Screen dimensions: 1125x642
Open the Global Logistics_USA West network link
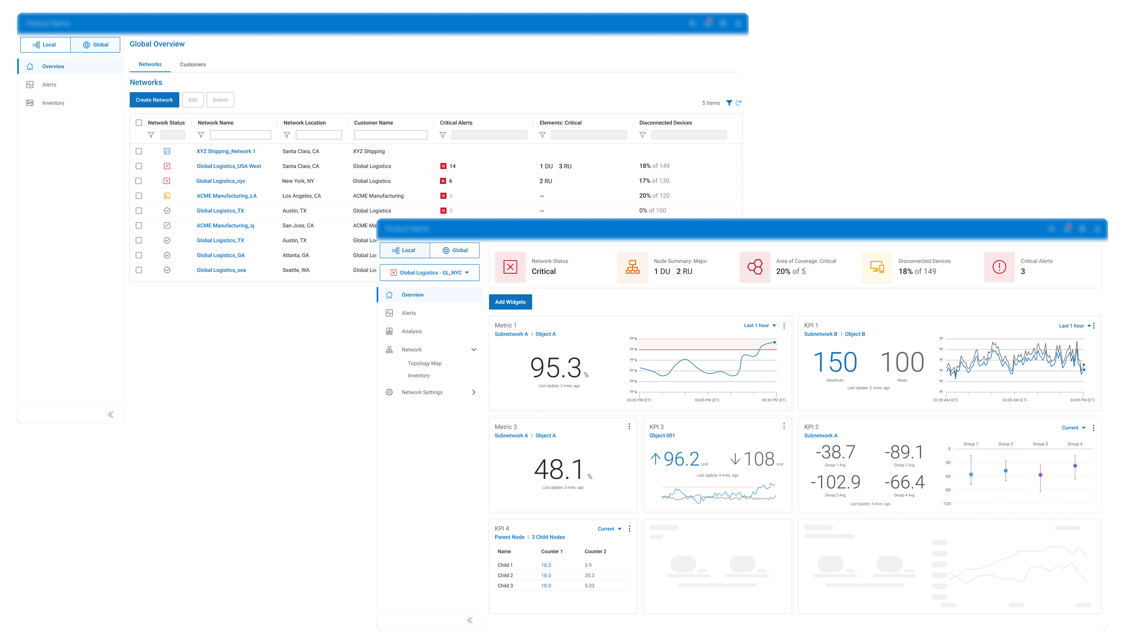pyautogui.click(x=229, y=166)
